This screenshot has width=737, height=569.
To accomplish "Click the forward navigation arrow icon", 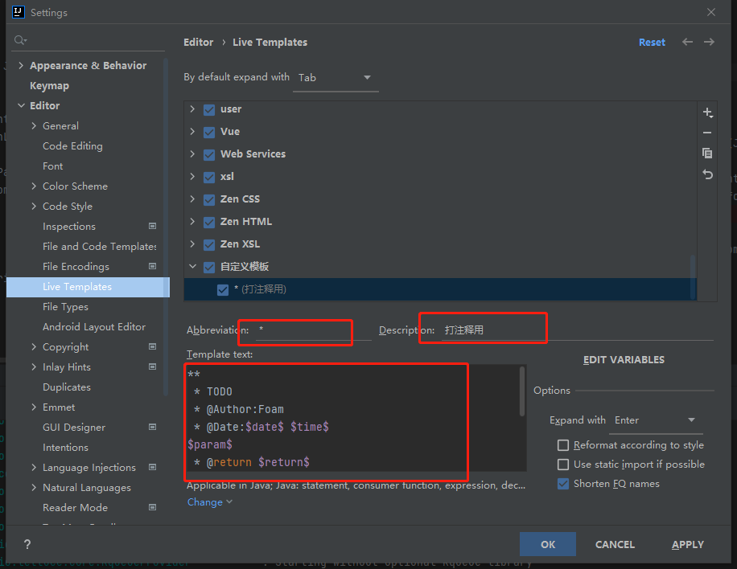I will coord(709,42).
